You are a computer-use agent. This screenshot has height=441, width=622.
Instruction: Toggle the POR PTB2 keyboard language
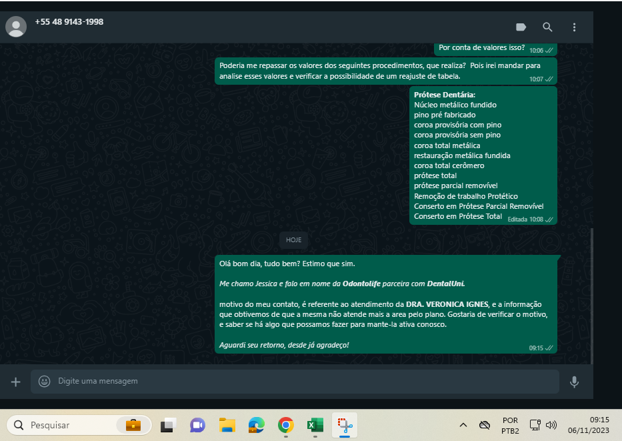[510, 425]
